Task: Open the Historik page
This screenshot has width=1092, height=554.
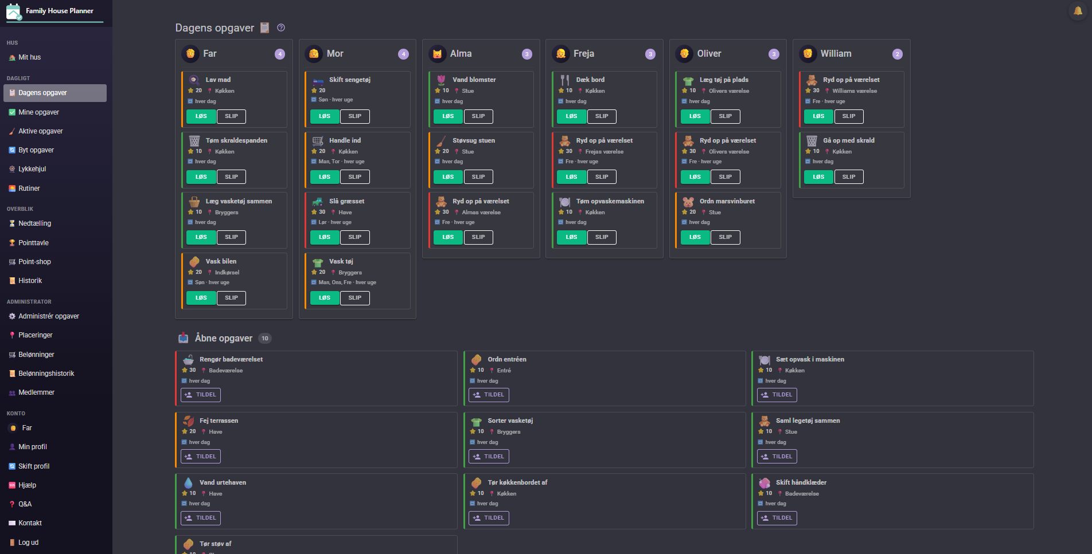Action: [x=55, y=281]
